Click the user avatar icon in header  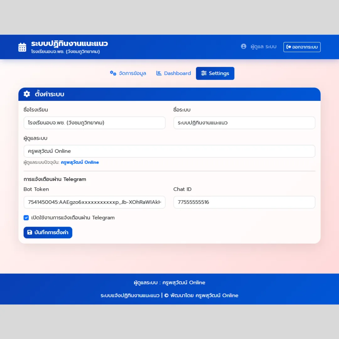(x=244, y=46)
